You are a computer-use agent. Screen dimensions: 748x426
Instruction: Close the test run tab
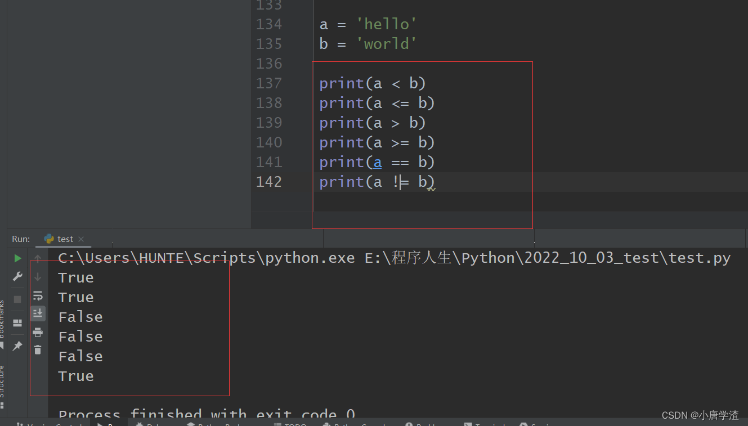[x=81, y=239]
